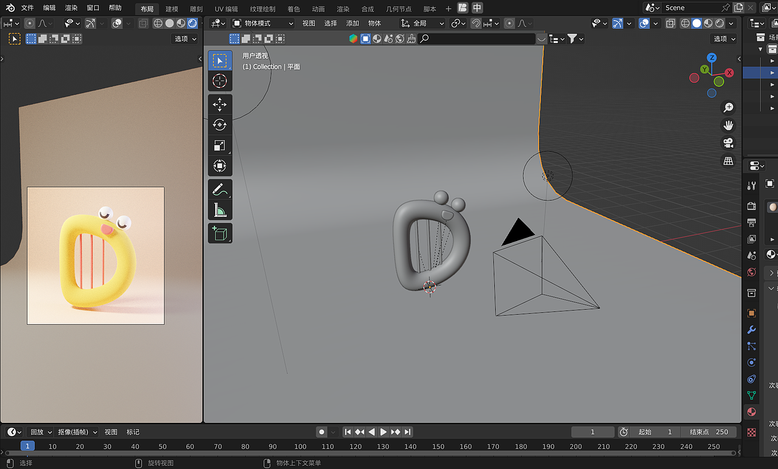Click the 物体 menu in viewport header
This screenshot has height=469, width=778.
374,23
